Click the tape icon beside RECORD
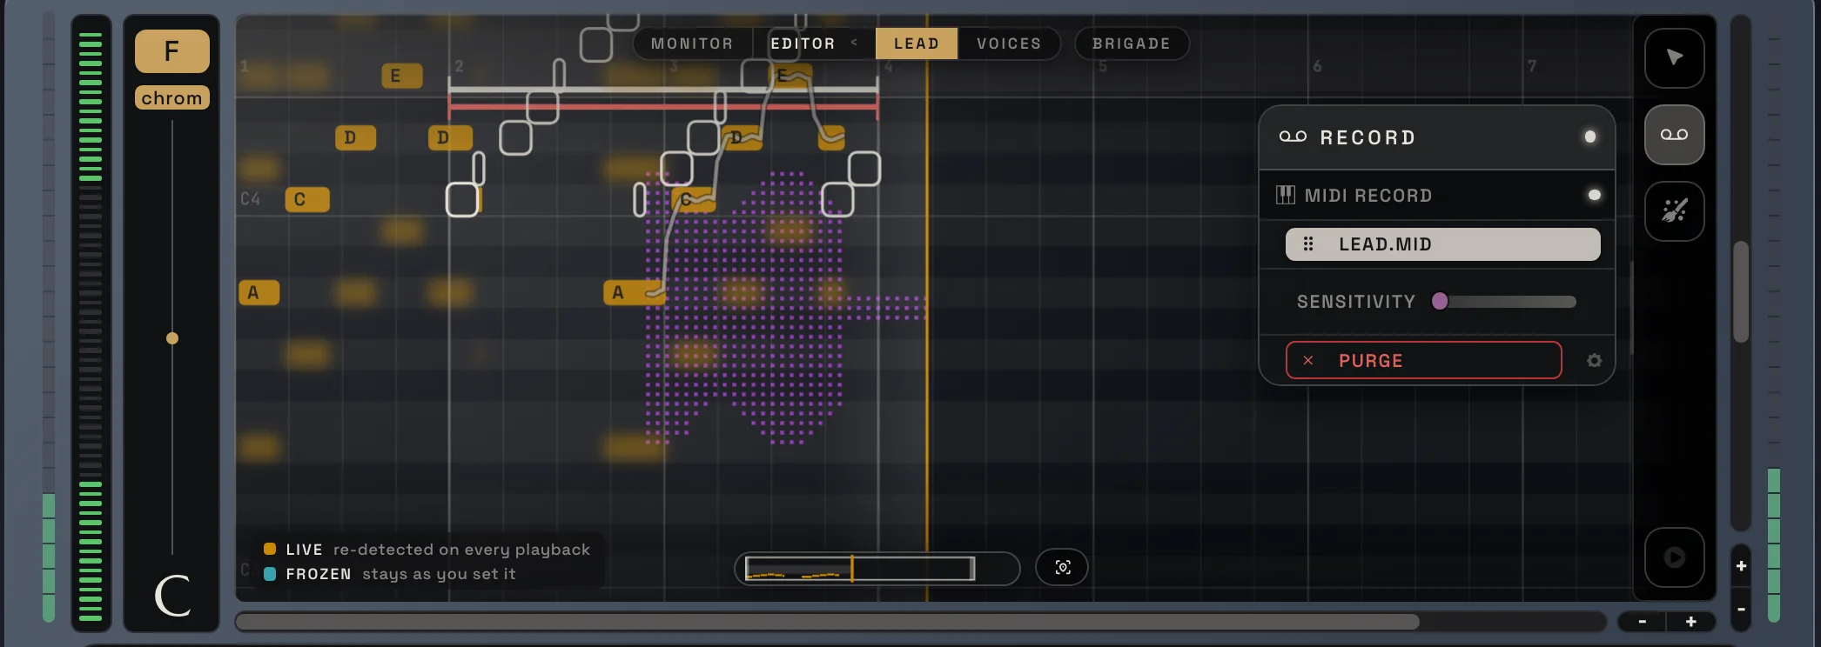 click(1293, 137)
